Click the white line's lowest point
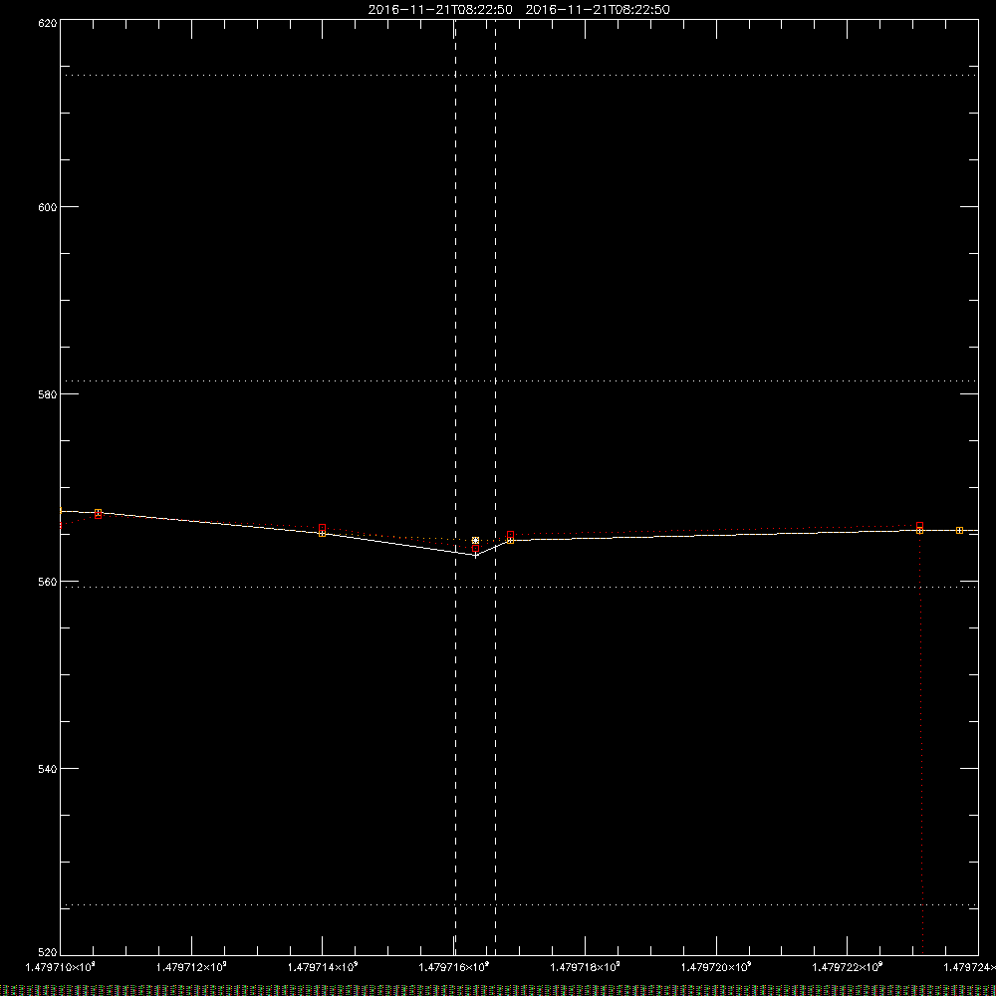 (476, 555)
